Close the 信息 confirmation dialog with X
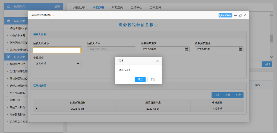Image resolution: width=277 pixels, height=133 pixels. (x=157, y=61)
